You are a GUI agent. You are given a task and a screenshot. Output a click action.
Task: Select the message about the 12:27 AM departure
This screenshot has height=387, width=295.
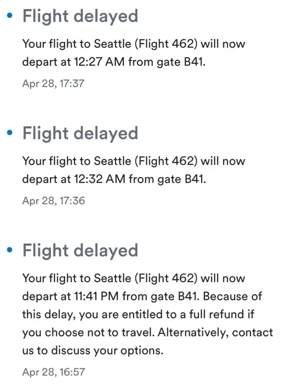pos(134,53)
